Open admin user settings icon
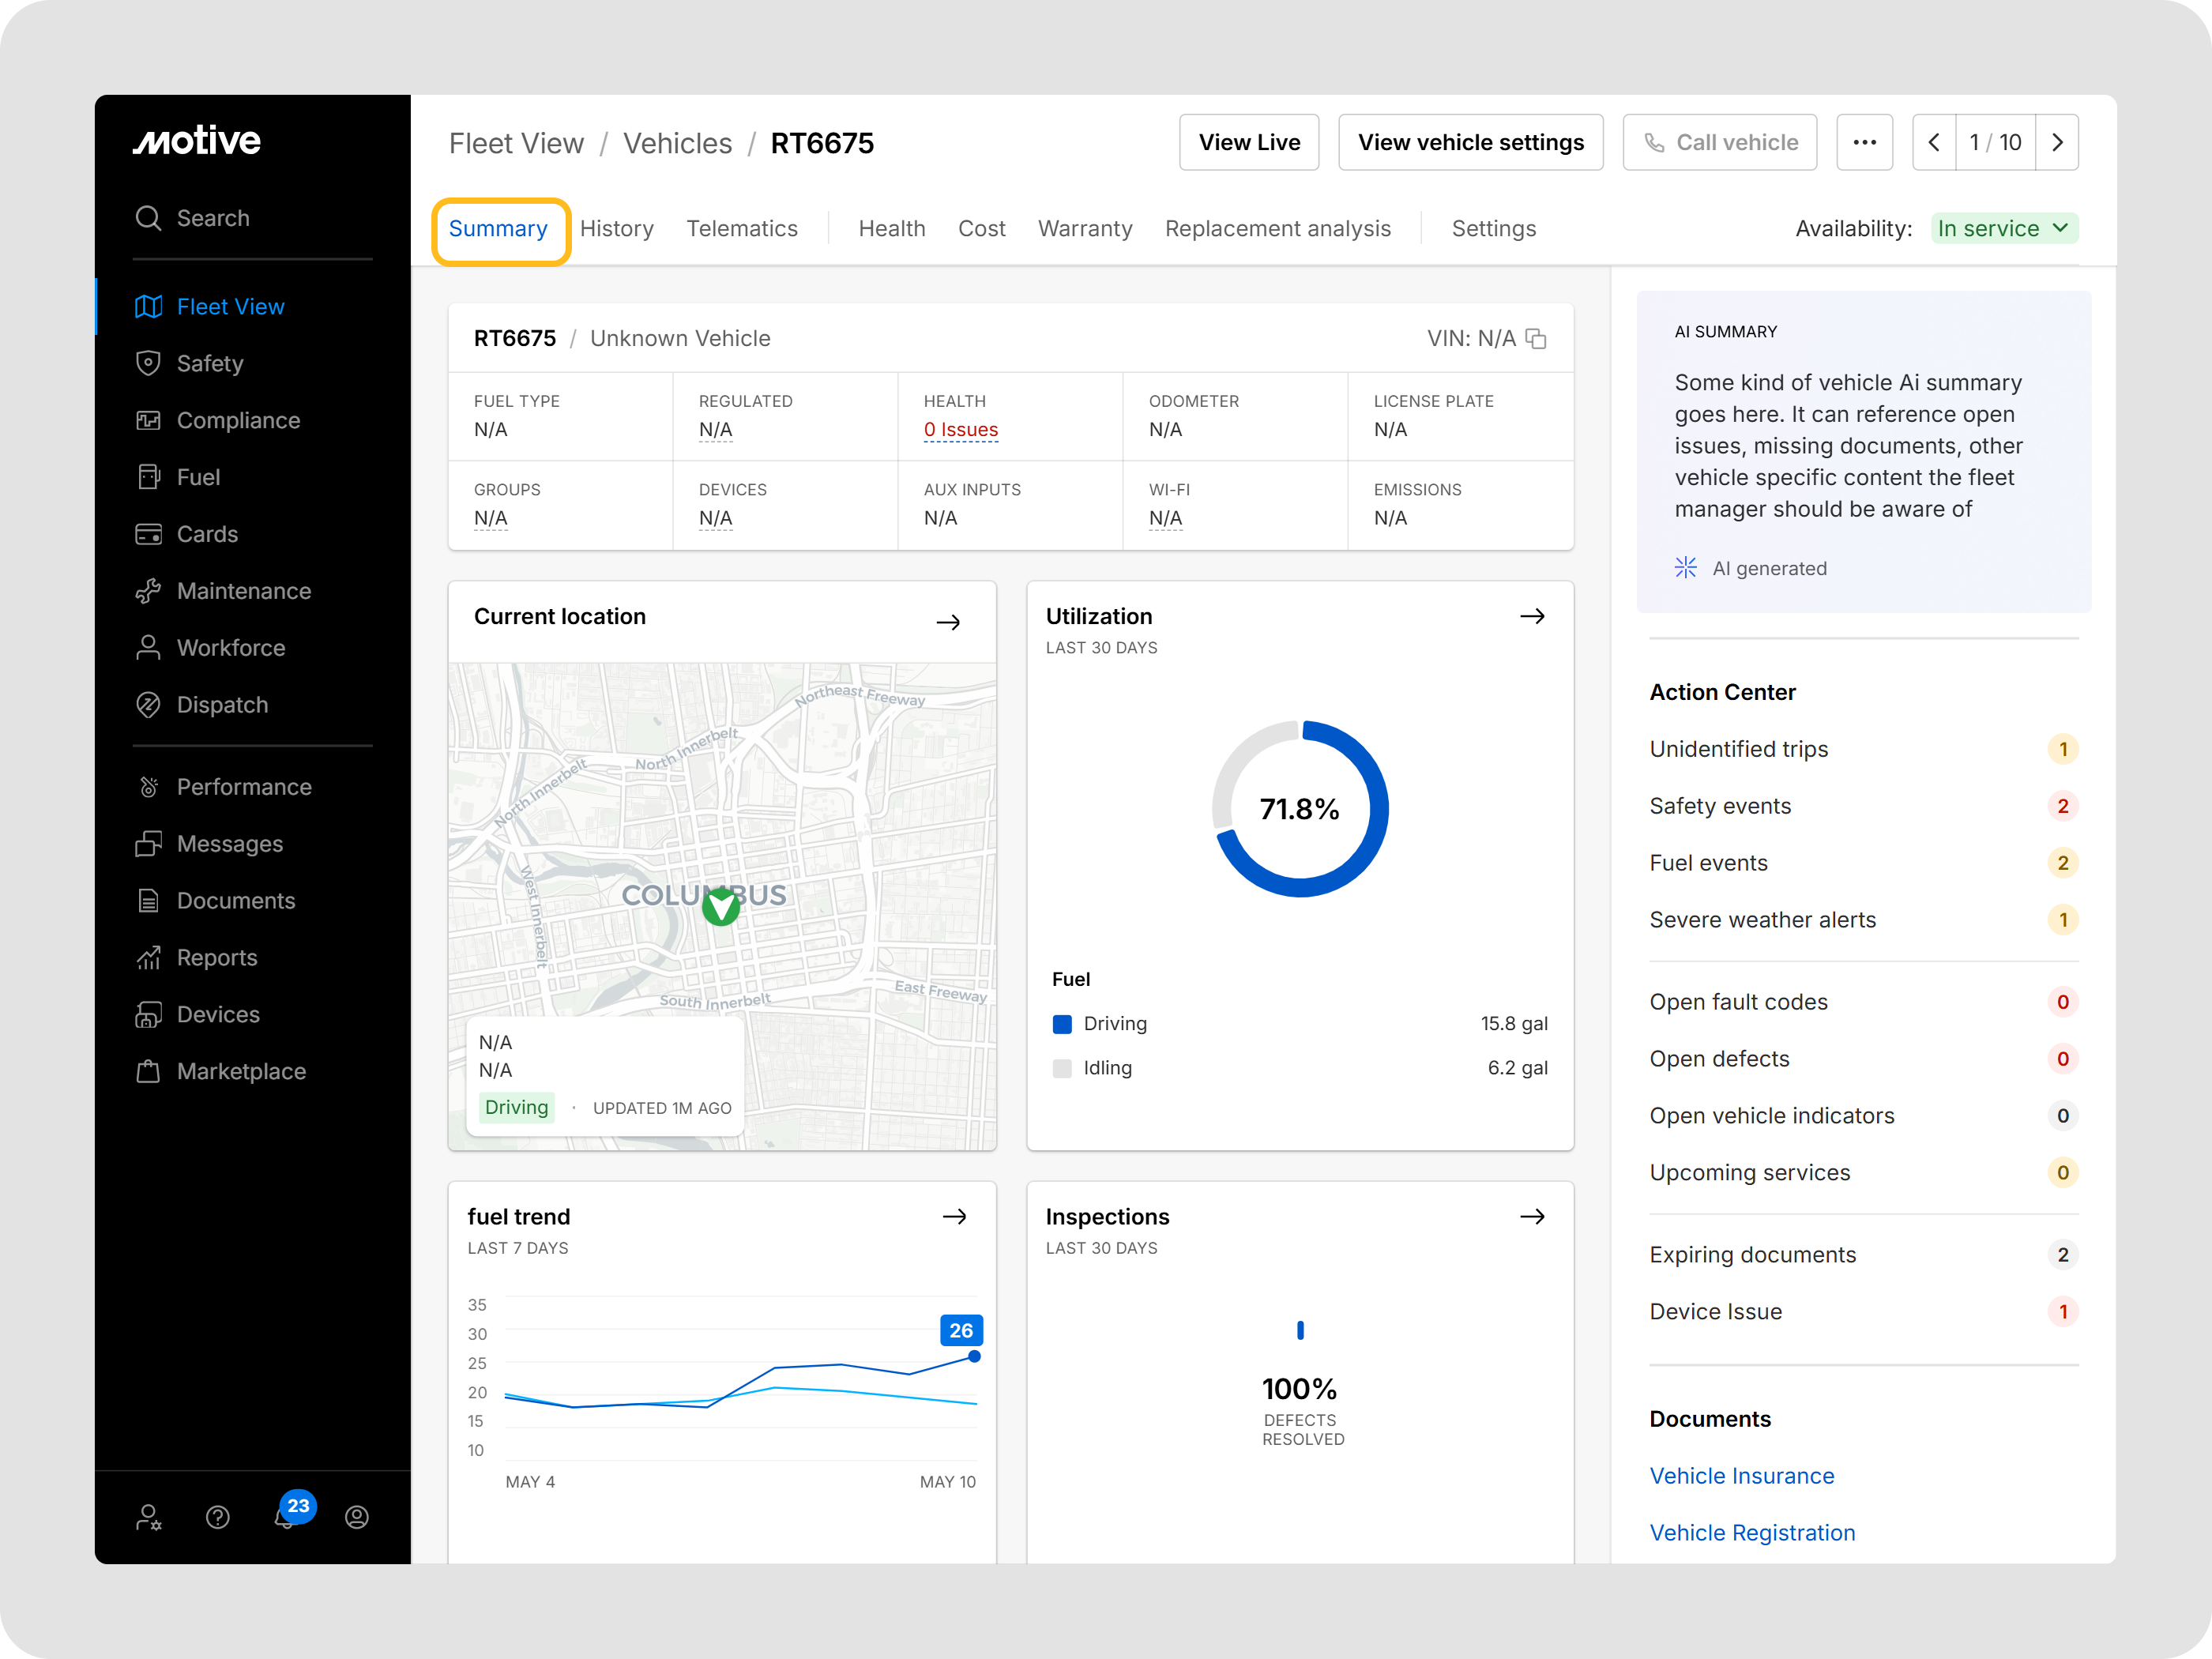Viewport: 2212px width, 1659px height. [x=149, y=1518]
